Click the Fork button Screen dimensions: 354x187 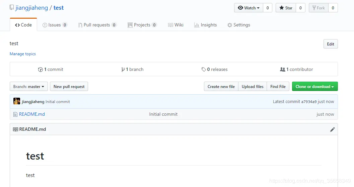pyautogui.click(x=318, y=8)
